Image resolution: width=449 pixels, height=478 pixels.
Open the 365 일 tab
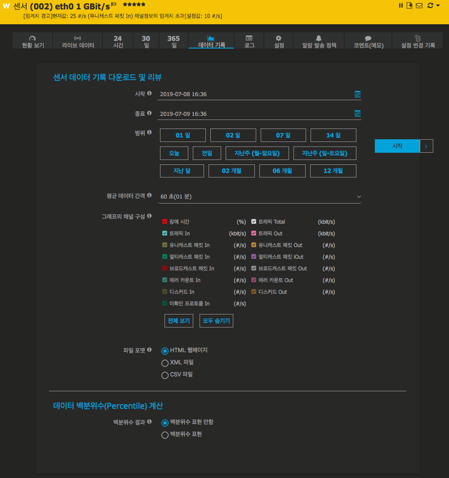[x=173, y=41]
